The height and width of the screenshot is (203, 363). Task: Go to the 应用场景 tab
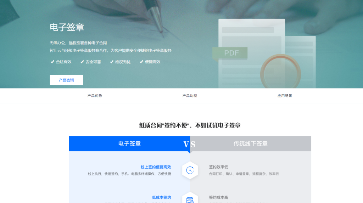coord(285,96)
